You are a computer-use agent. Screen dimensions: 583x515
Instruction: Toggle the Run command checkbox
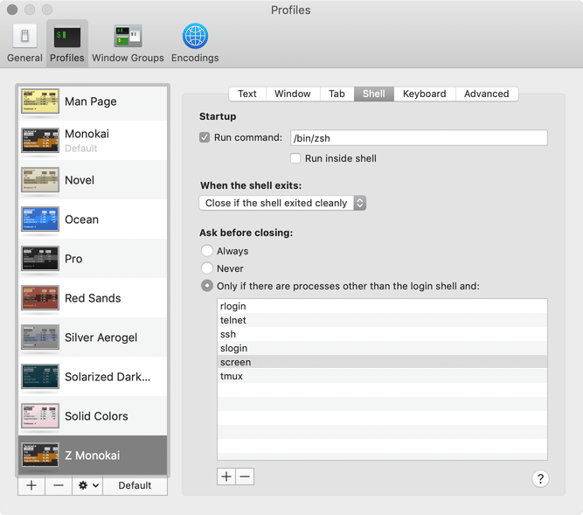pos(205,137)
